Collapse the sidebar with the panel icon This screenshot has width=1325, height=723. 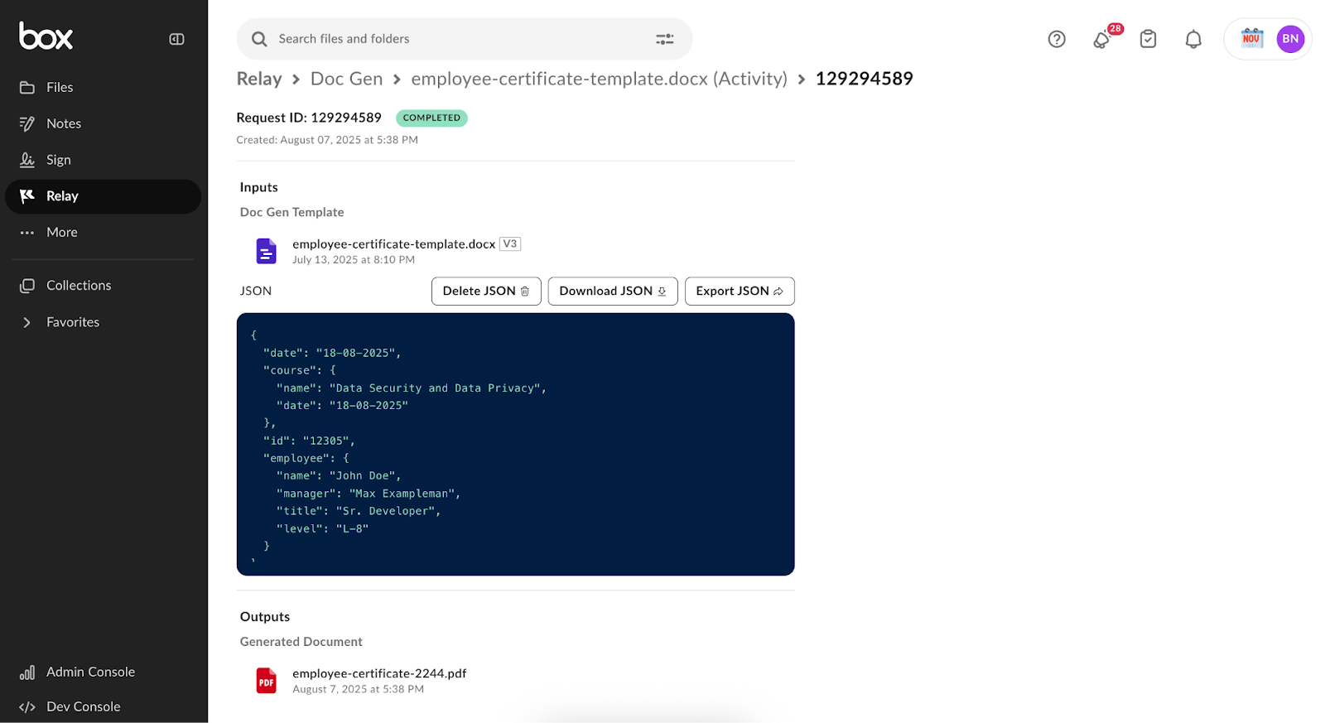[x=176, y=39]
